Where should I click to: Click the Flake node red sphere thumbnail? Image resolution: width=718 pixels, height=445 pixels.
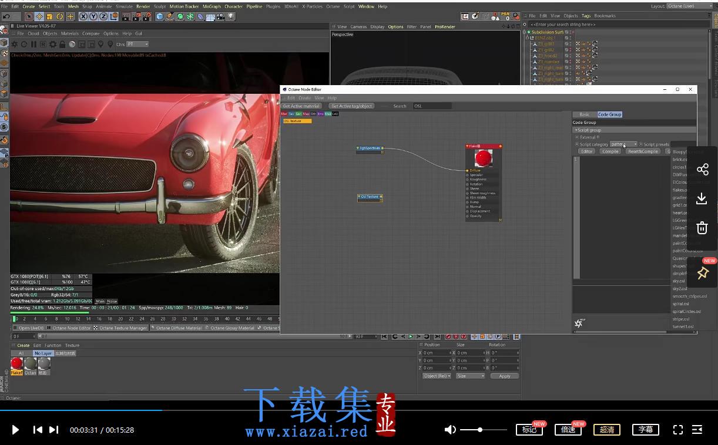pyautogui.click(x=484, y=158)
